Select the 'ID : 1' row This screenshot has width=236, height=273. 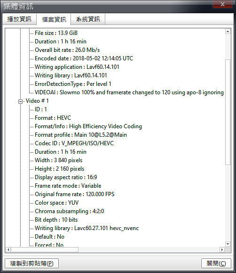point(41,109)
